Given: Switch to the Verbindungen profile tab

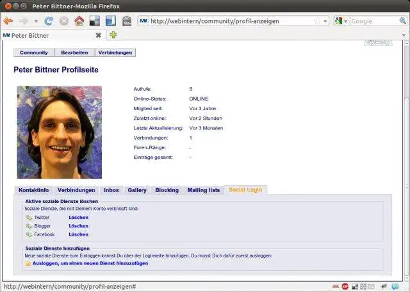Looking at the screenshot, I should pyautogui.click(x=76, y=190).
